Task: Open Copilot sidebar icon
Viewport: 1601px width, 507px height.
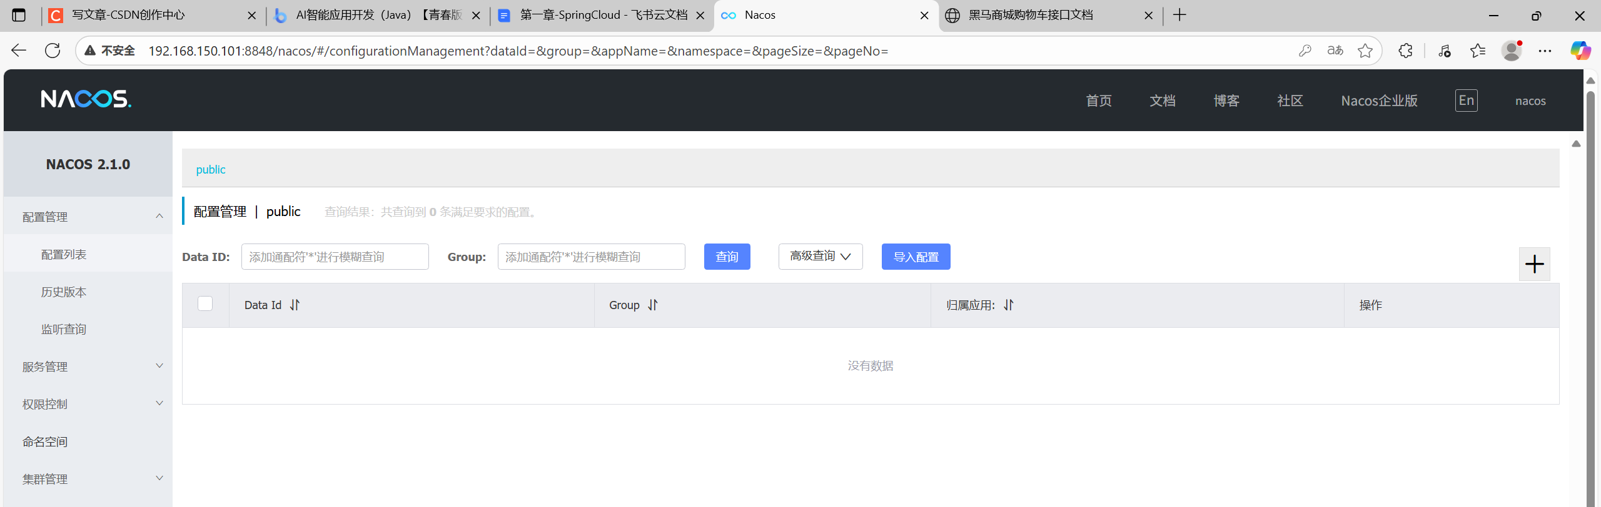Action: point(1580,51)
